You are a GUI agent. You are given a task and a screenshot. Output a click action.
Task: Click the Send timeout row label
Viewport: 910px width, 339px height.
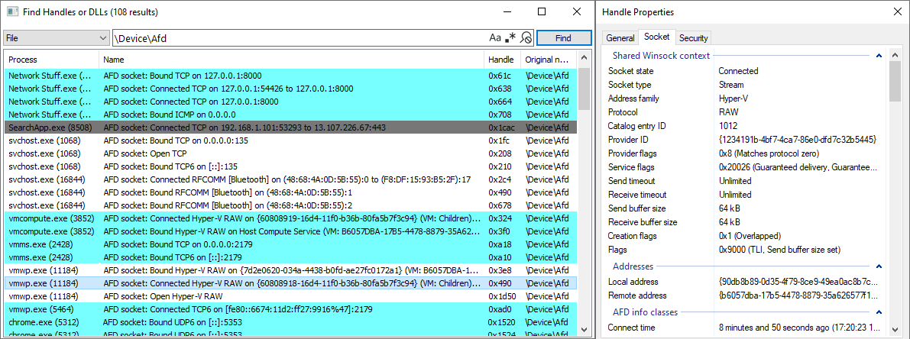click(x=631, y=181)
